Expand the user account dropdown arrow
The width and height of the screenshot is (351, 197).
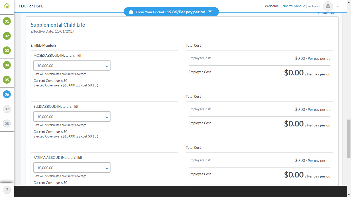pyautogui.click(x=338, y=6)
